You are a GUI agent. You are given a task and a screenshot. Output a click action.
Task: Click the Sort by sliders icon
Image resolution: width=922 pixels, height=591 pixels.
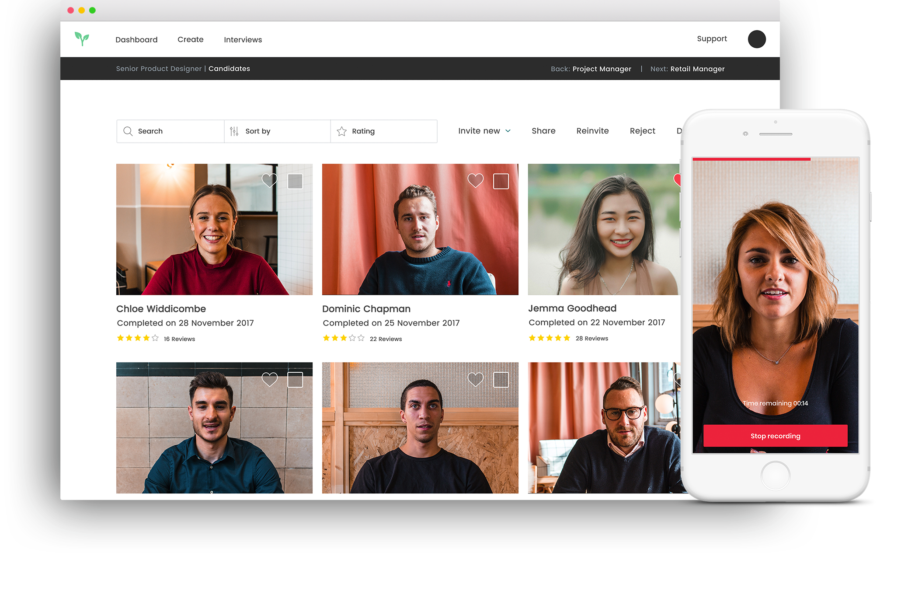tap(234, 131)
